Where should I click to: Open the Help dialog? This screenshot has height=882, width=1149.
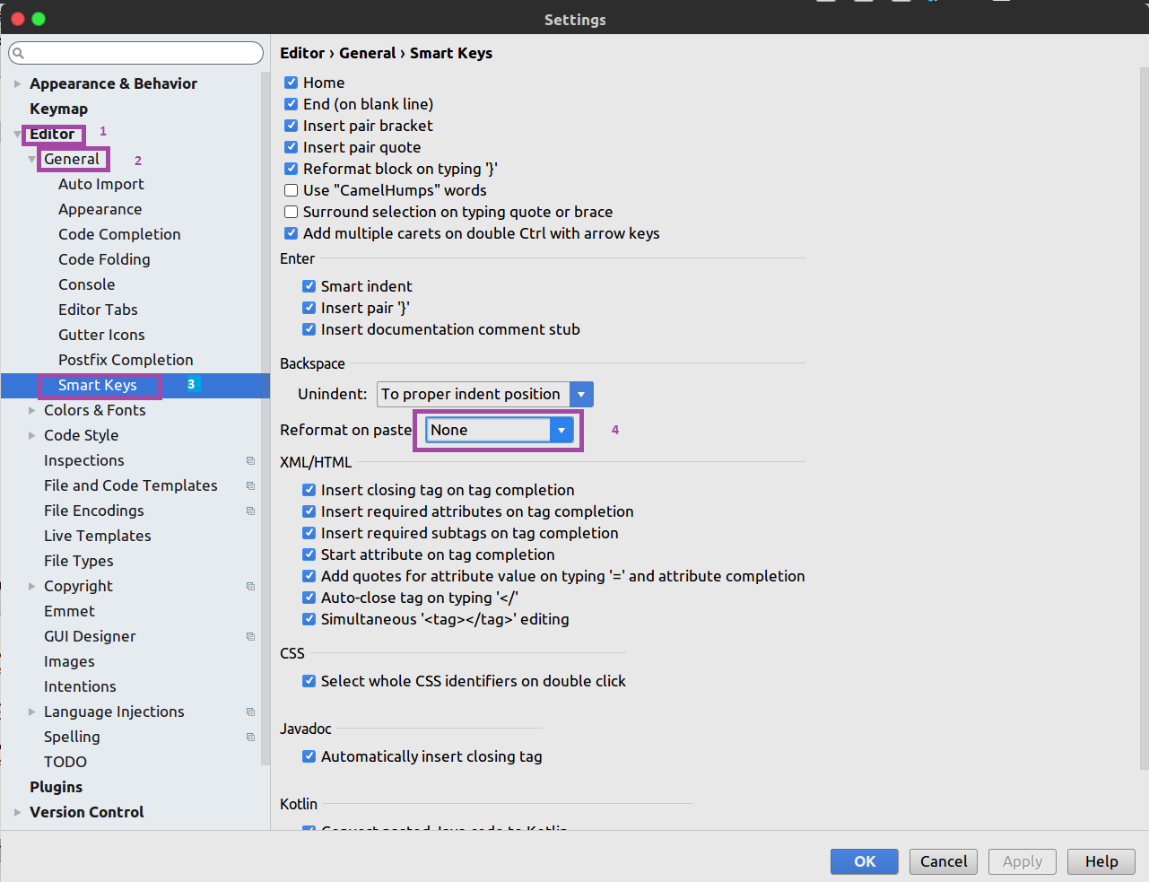1101,861
